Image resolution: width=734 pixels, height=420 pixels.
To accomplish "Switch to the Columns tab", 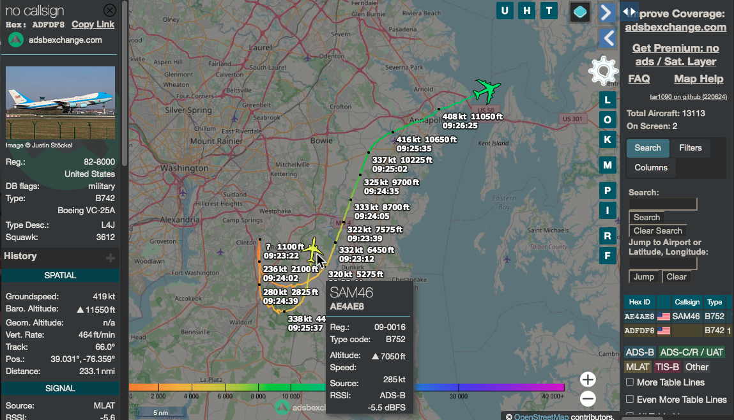I will [651, 167].
